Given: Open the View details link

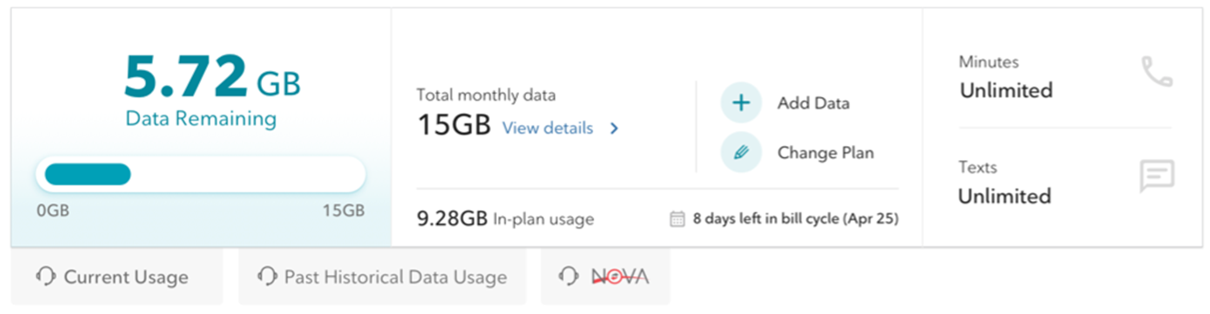Looking at the screenshot, I should 547,128.
